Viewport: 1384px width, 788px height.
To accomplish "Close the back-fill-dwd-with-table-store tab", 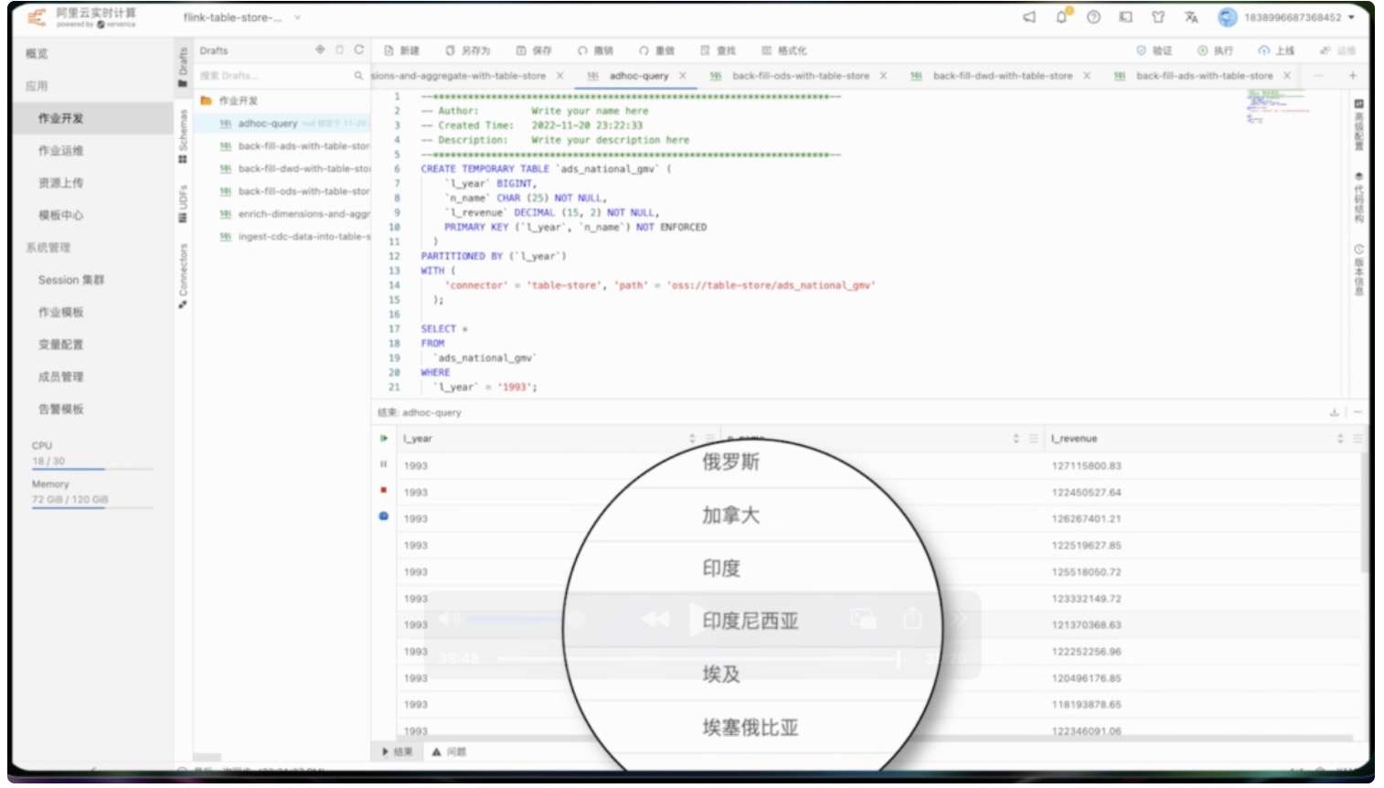I will click(x=1087, y=76).
